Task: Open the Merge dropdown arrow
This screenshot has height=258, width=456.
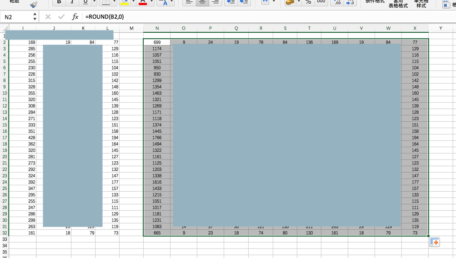Action: (274, 2)
